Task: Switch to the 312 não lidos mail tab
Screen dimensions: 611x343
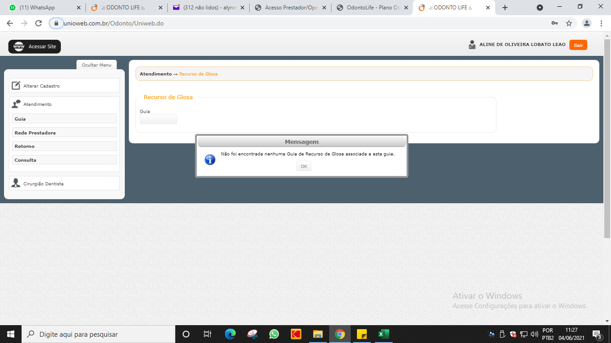Action: 209,8
